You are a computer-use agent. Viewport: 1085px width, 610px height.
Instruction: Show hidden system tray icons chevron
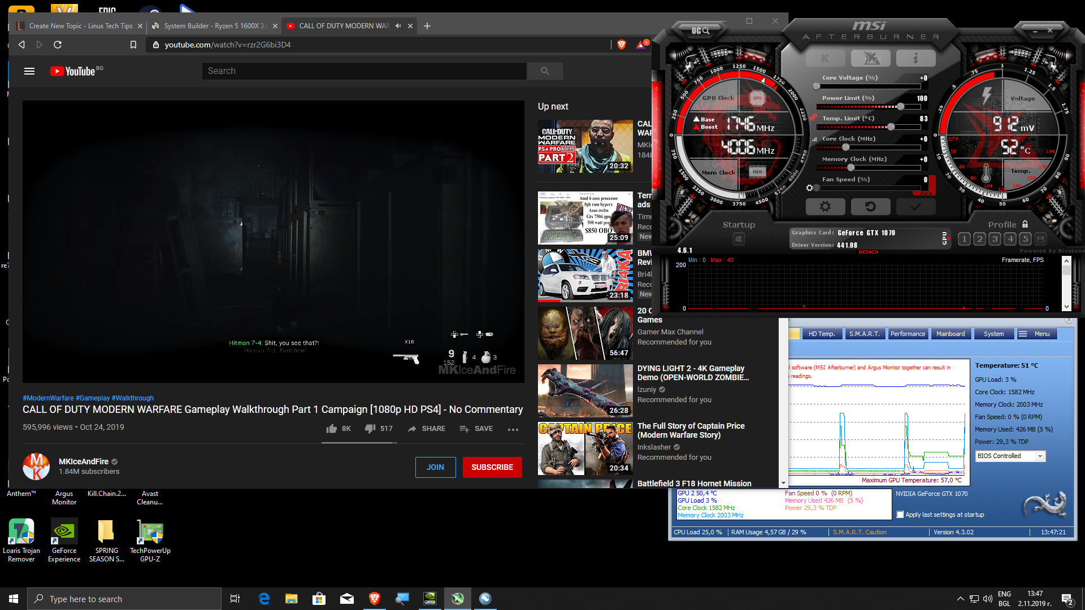pyautogui.click(x=960, y=599)
